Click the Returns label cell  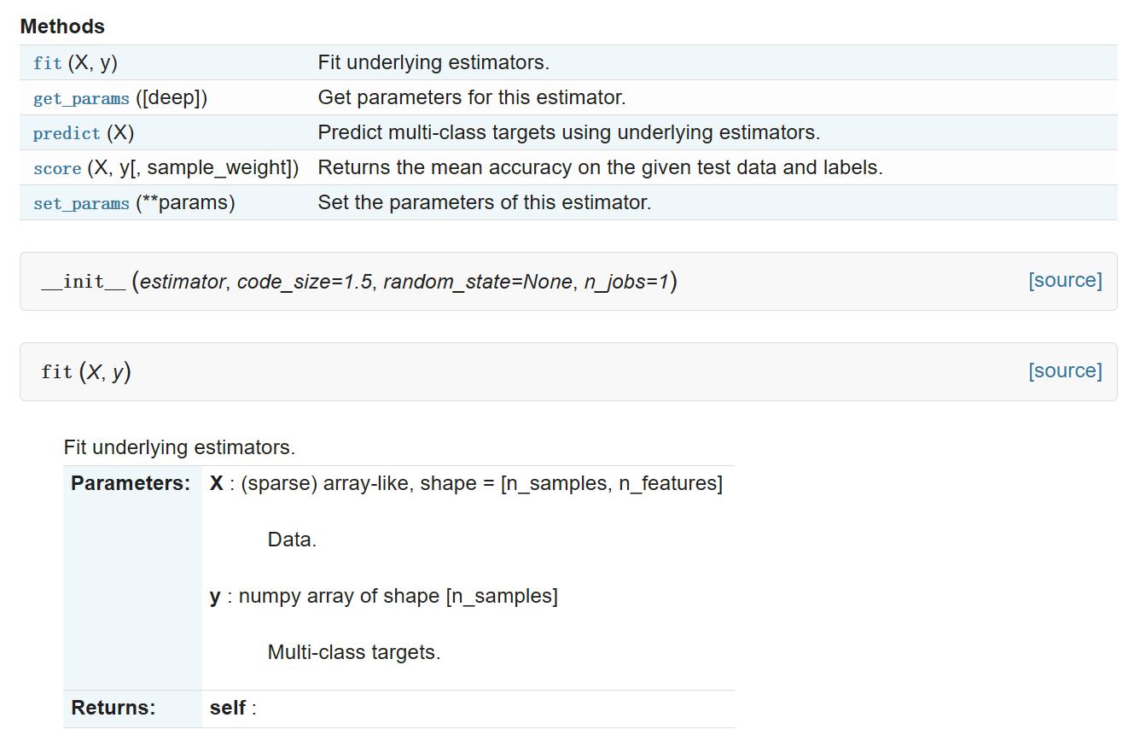pyautogui.click(x=113, y=708)
